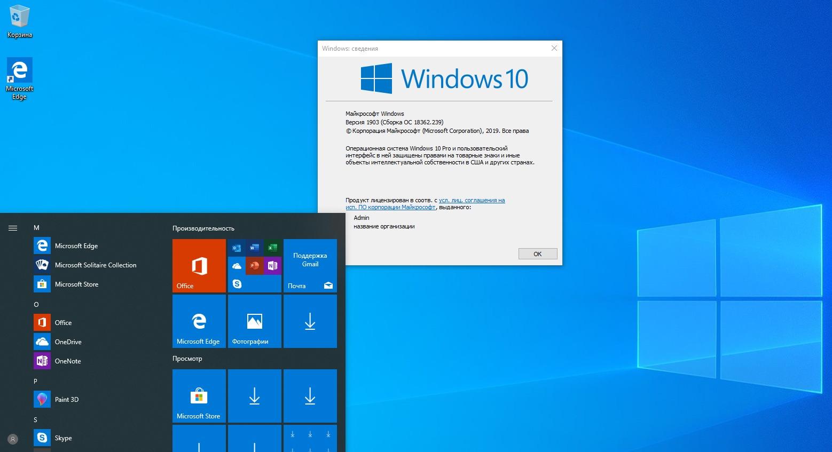Launch Word from the small tile
The image size is (832, 452).
(254, 248)
